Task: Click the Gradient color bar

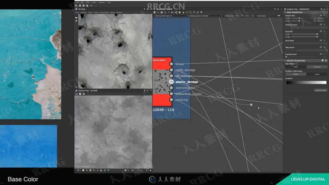Action: click(307, 82)
